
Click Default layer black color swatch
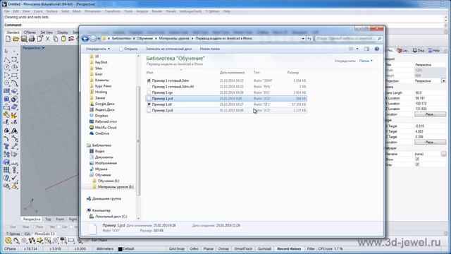(x=121, y=249)
